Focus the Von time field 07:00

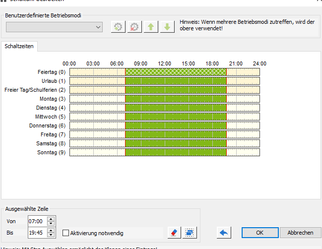[x=38, y=221]
